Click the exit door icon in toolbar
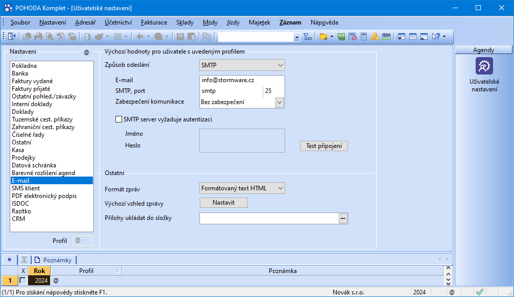This screenshot has width=514, height=297. (x=11, y=36)
